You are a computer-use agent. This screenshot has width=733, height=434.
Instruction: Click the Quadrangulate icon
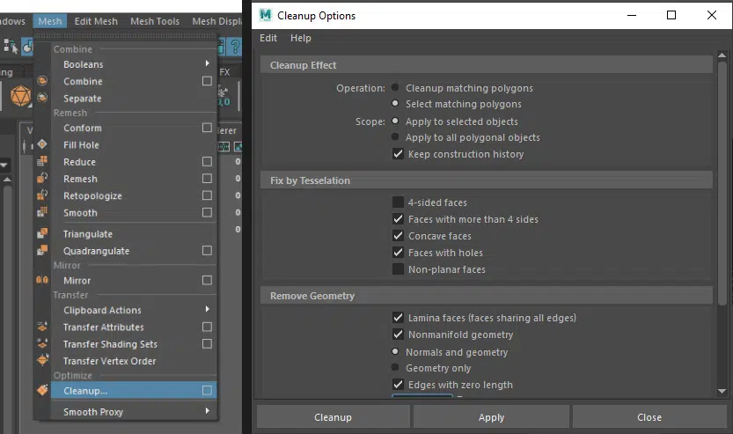click(x=42, y=250)
